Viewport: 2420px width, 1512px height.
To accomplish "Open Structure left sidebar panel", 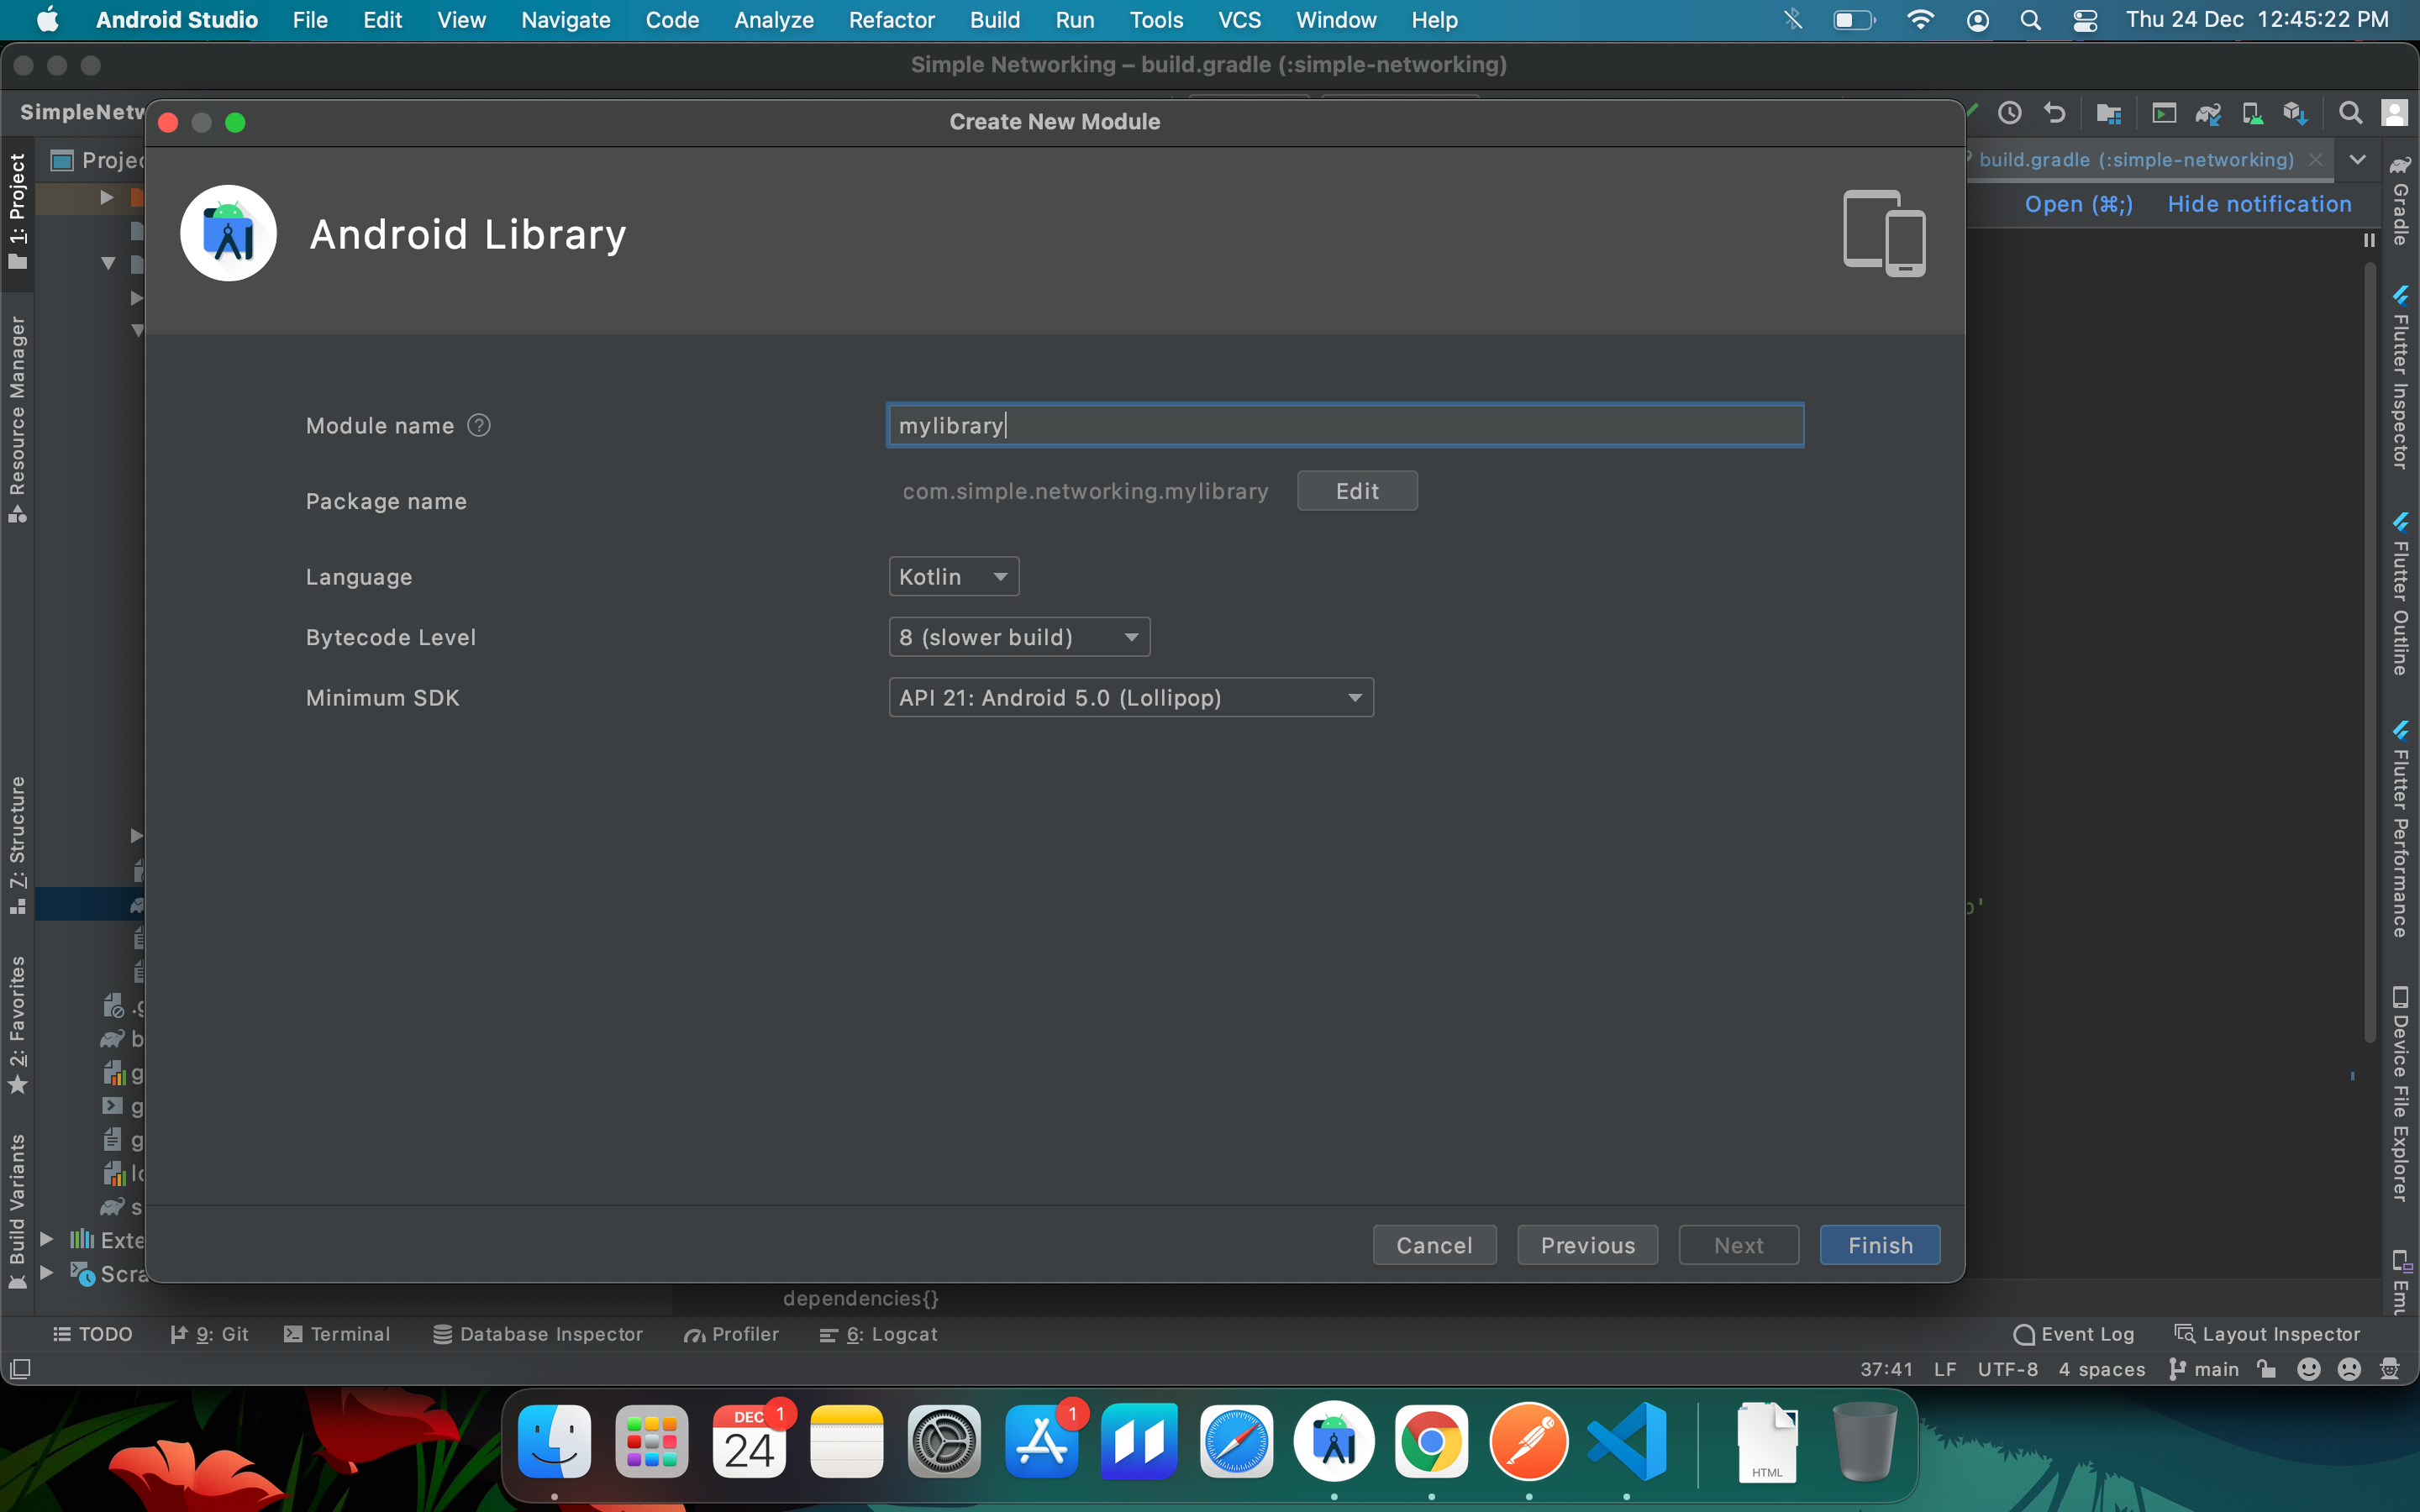I will coord(17,844).
